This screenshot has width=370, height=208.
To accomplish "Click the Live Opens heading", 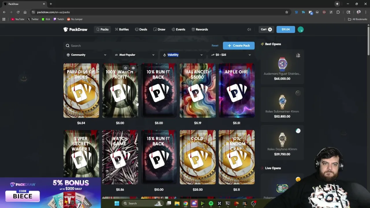I will (x=273, y=168).
